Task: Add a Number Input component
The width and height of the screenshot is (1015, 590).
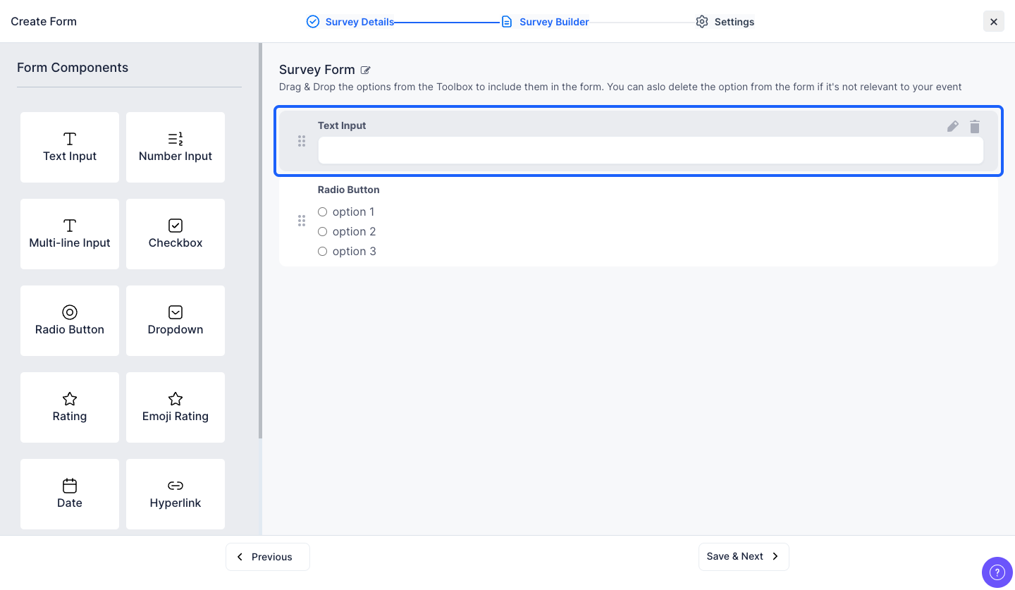Action: [x=176, y=147]
